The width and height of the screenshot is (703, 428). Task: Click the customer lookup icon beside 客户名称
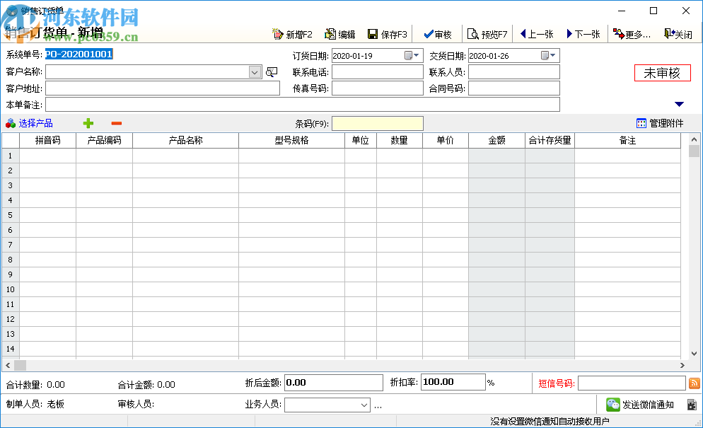pyautogui.click(x=271, y=71)
